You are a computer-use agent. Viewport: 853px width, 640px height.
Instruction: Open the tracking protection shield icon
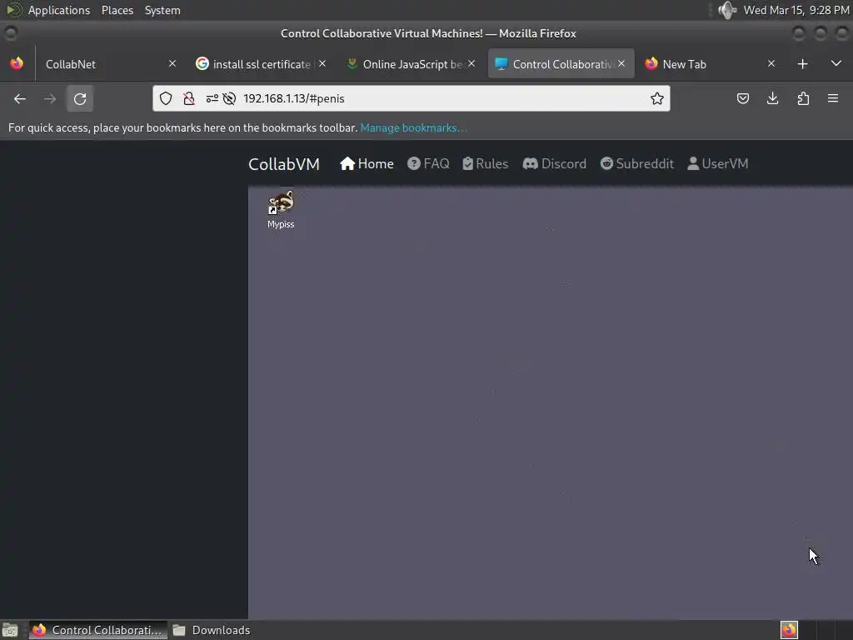click(166, 98)
